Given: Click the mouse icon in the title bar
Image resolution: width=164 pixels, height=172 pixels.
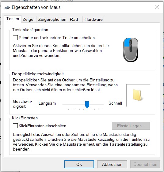Looking at the screenshot, I should (x=7, y=8).
